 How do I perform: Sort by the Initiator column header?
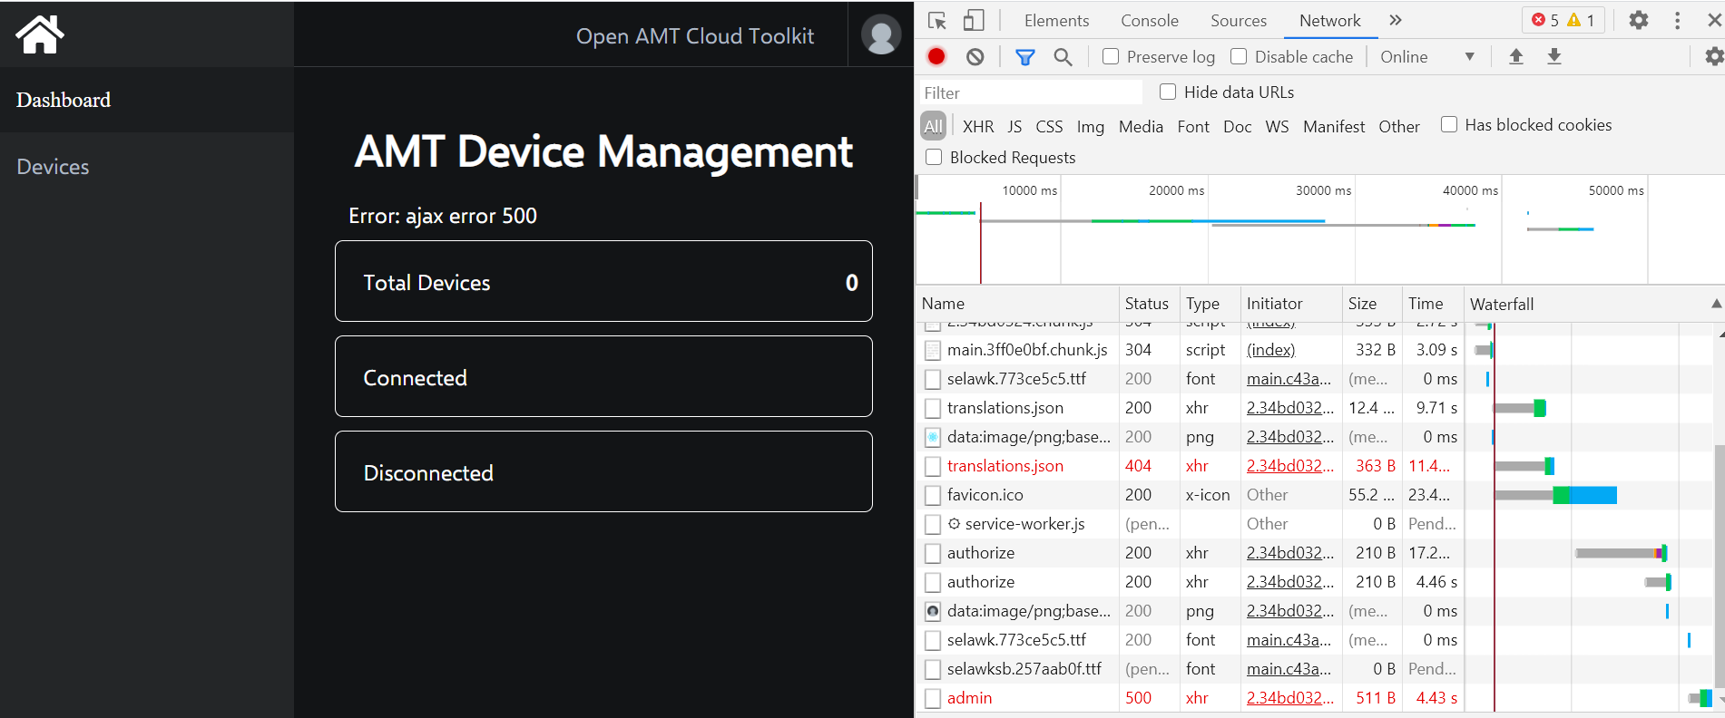click(1290, 304)
